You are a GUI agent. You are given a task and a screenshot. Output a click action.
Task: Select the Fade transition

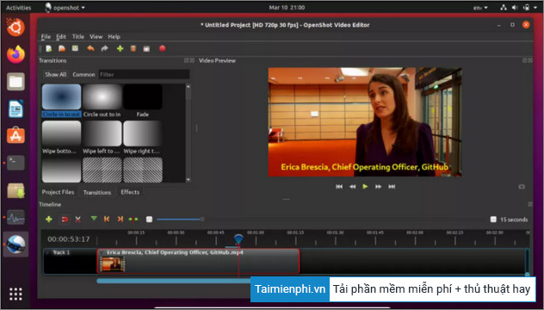pos(143,101)
